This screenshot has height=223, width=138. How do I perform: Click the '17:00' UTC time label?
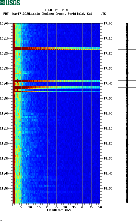[x=108, y=23]
